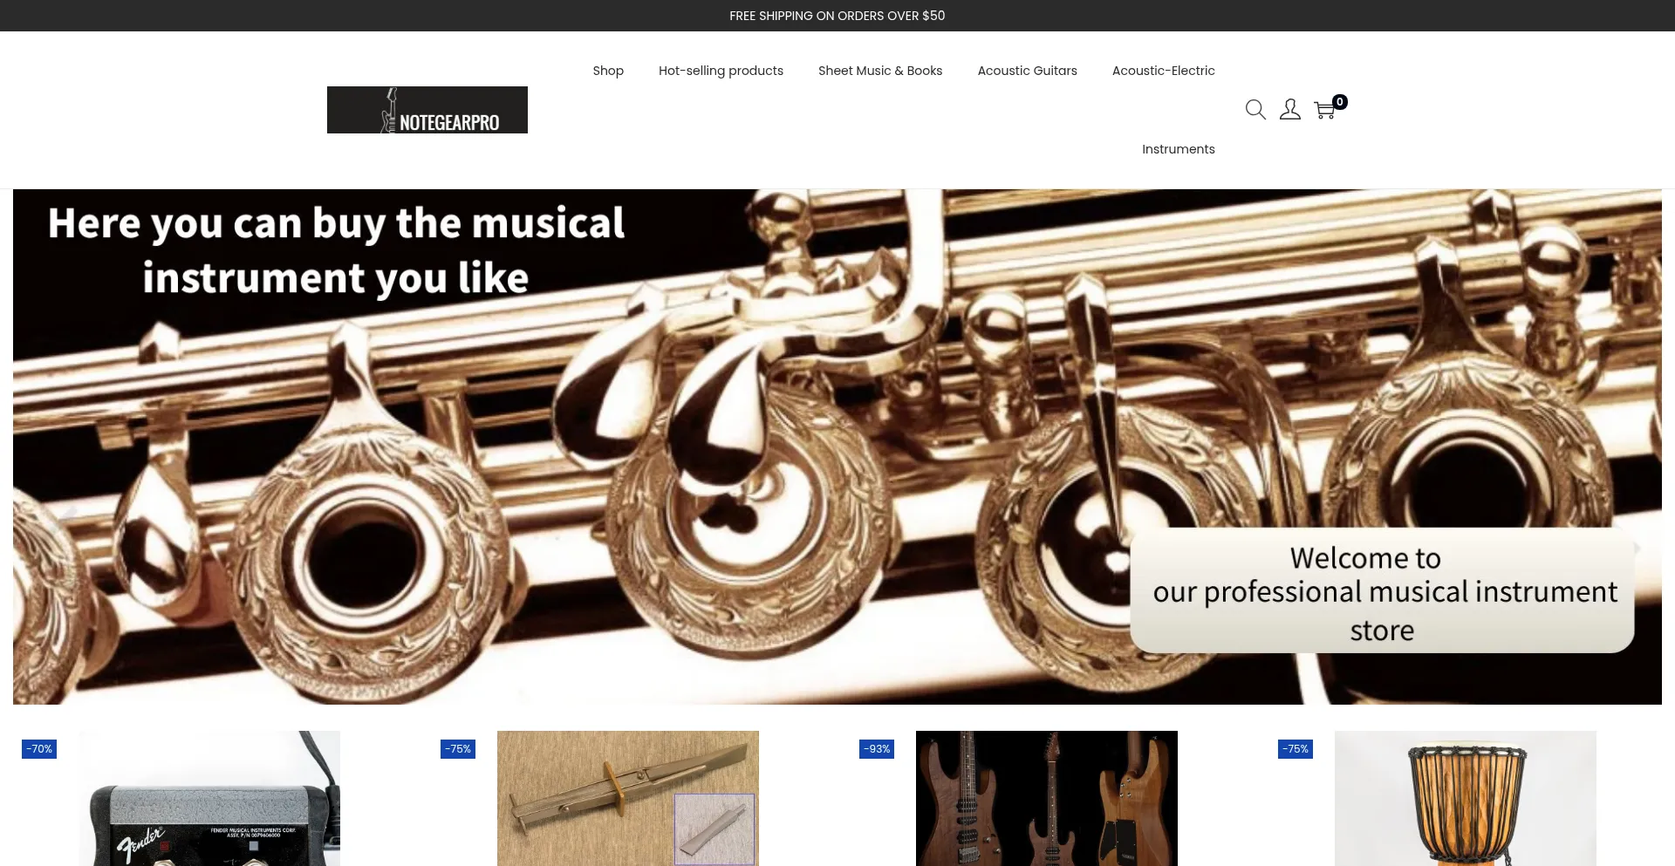Viewport: 1675px width, 866px height.
Task: Click the -75% badge near djembe drum
Action: (x=1296, y=749)
